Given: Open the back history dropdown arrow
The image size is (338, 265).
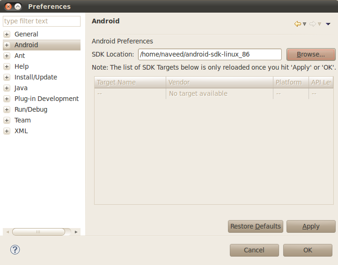Looking at the screenshot, I should pos(304,24).
